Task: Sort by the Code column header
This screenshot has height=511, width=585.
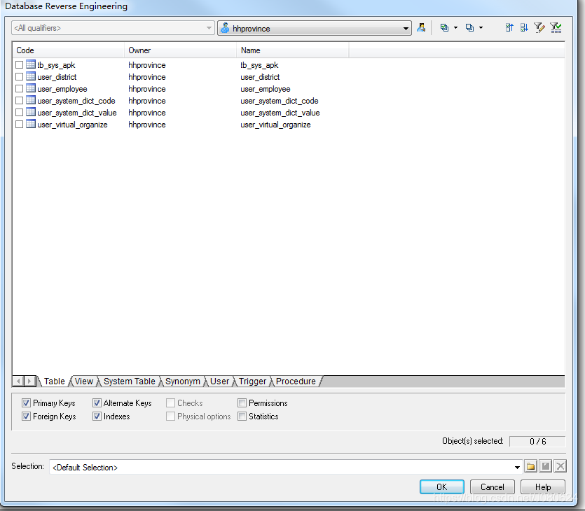Action: tap(68, 50)
